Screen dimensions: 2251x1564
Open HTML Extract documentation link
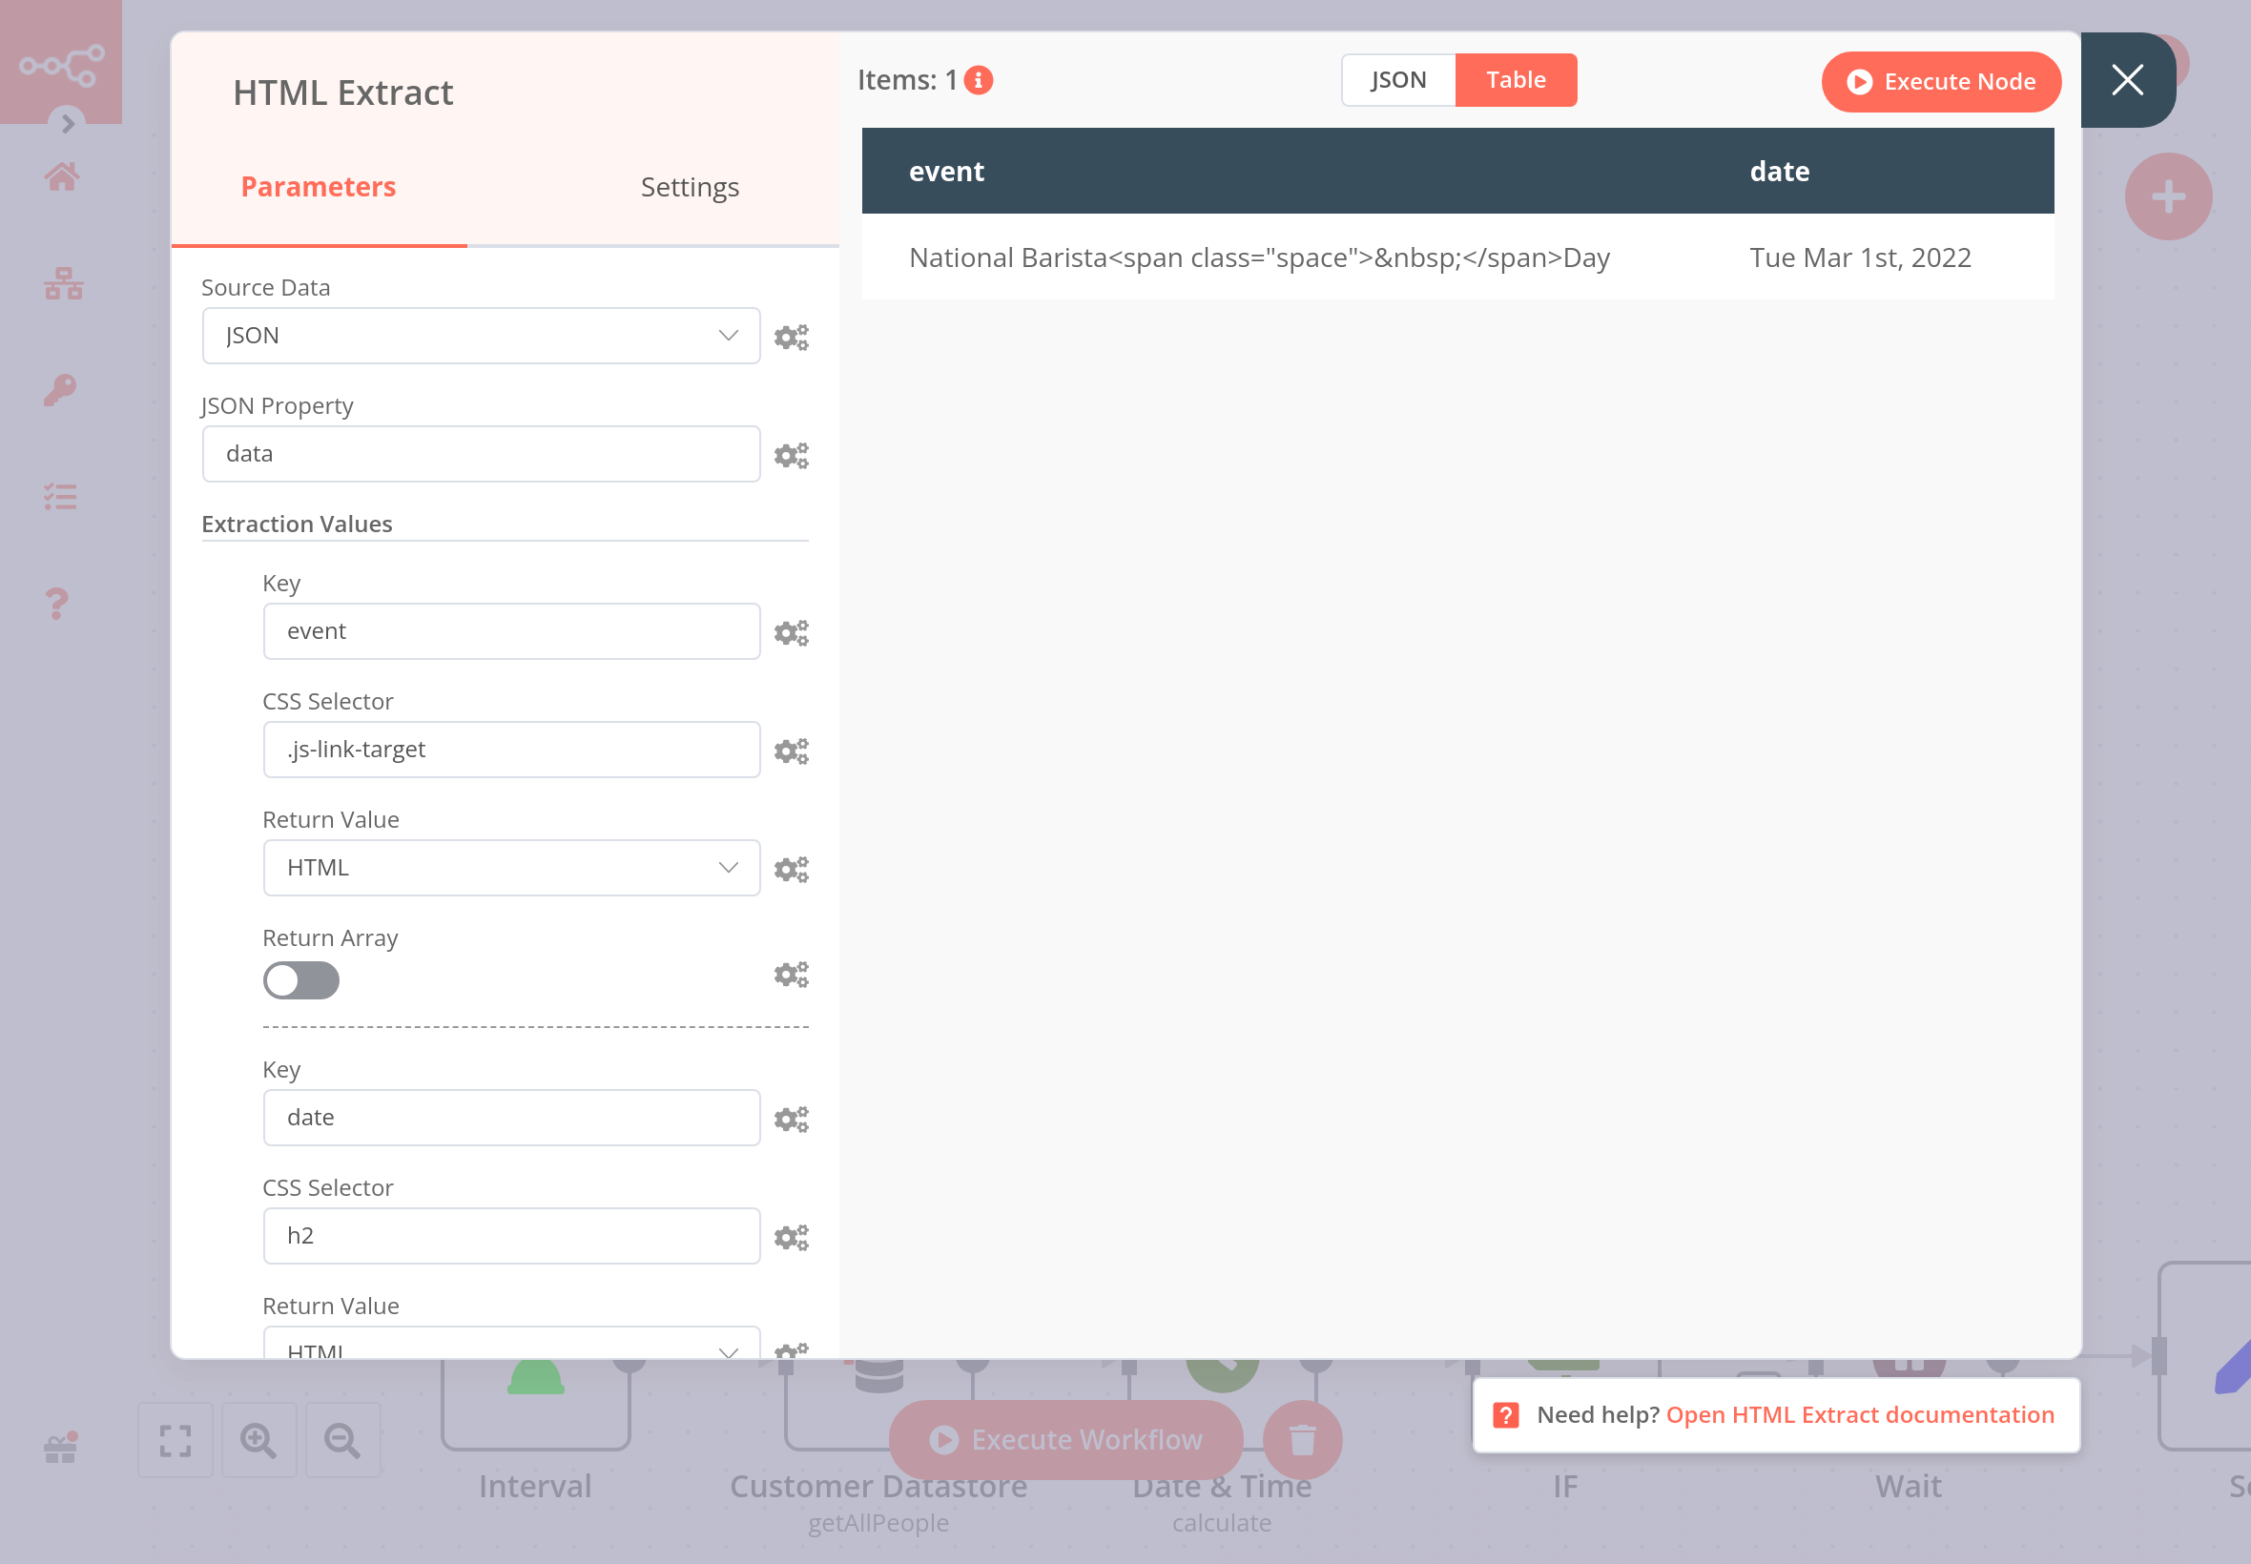(1859, 1415)
